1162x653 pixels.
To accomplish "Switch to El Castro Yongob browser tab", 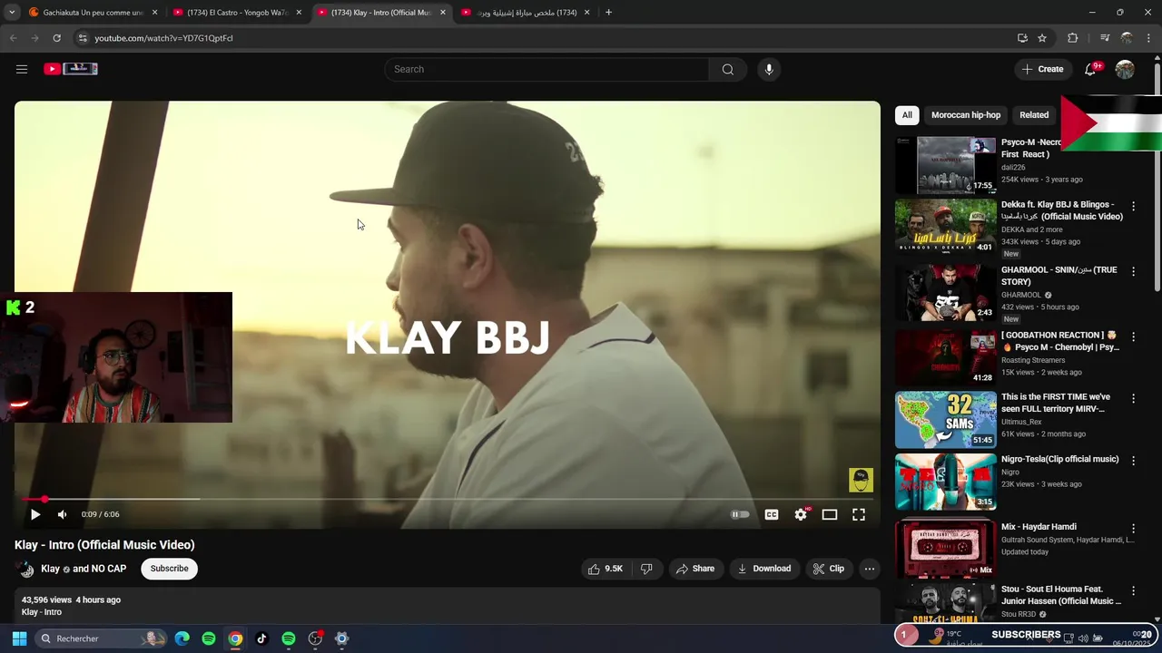I will [236, 13].
